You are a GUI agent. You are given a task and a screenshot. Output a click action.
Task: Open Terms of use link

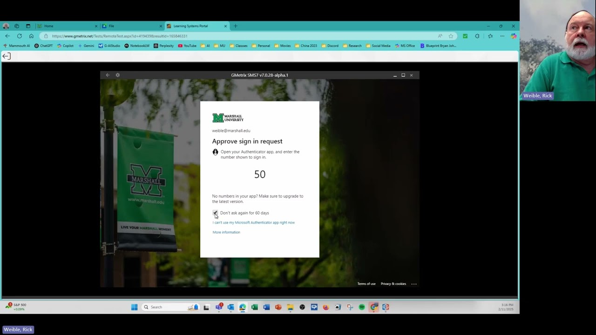[x=366, y=284]
